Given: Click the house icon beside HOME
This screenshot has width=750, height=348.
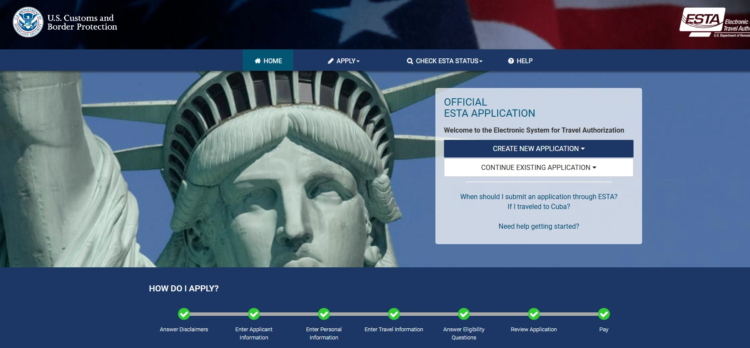Looking at the screenshot, I should (x=257, y=61).
